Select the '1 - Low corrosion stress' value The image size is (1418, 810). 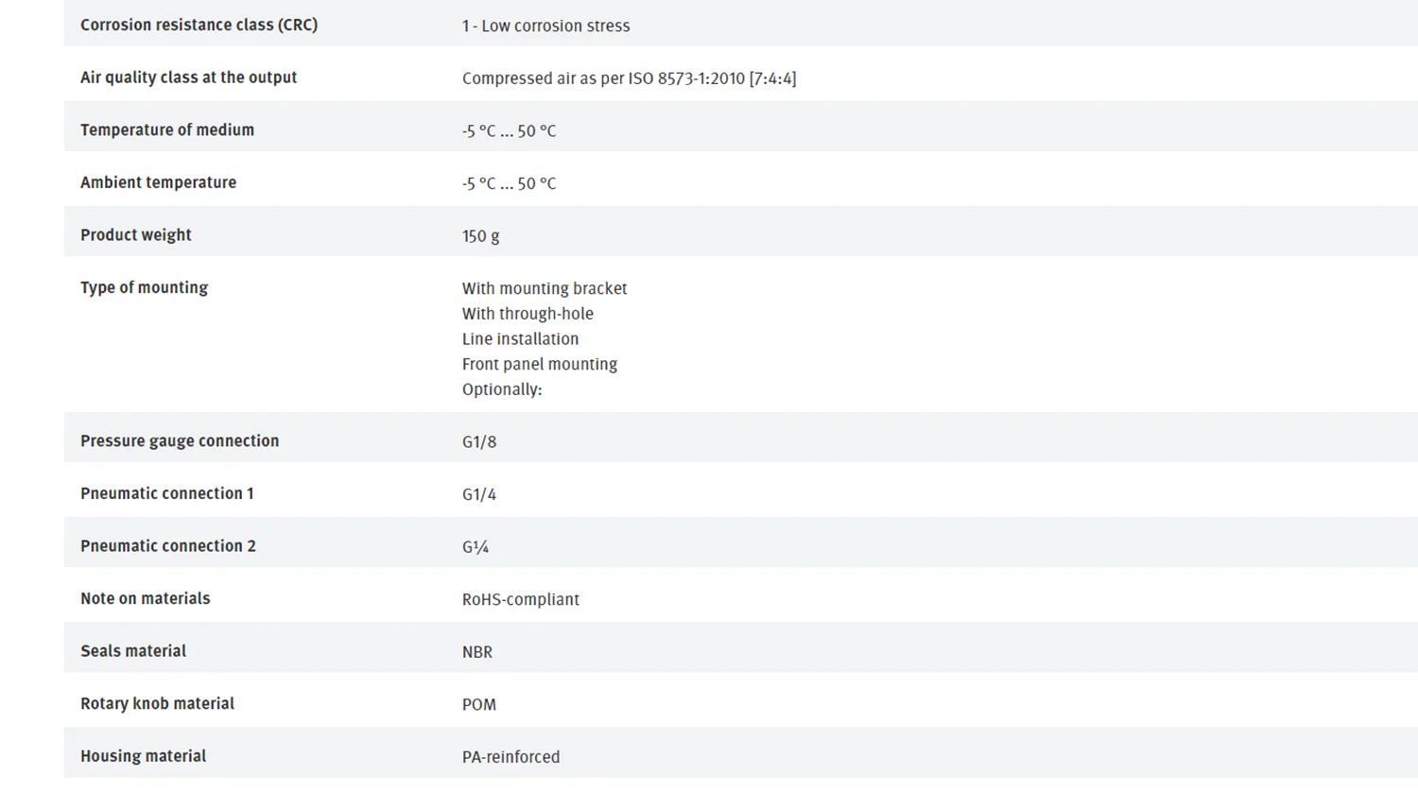(545, 26)
